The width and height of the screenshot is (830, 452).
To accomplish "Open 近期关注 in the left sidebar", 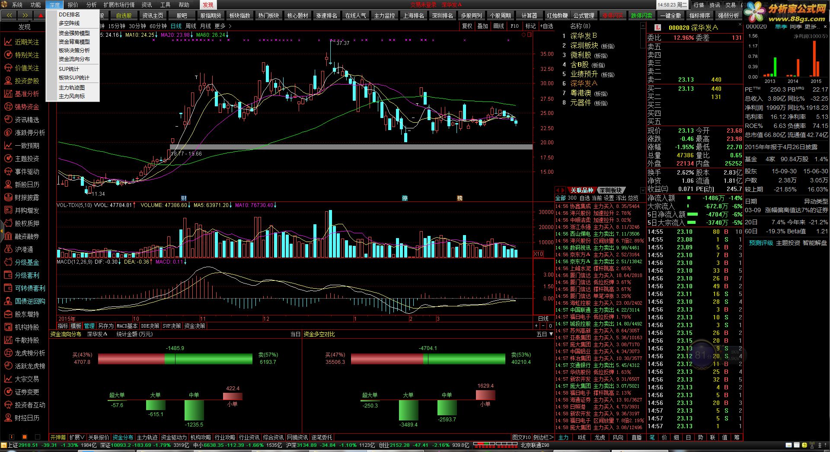I will pyautogui.click(x=27, y=42).
